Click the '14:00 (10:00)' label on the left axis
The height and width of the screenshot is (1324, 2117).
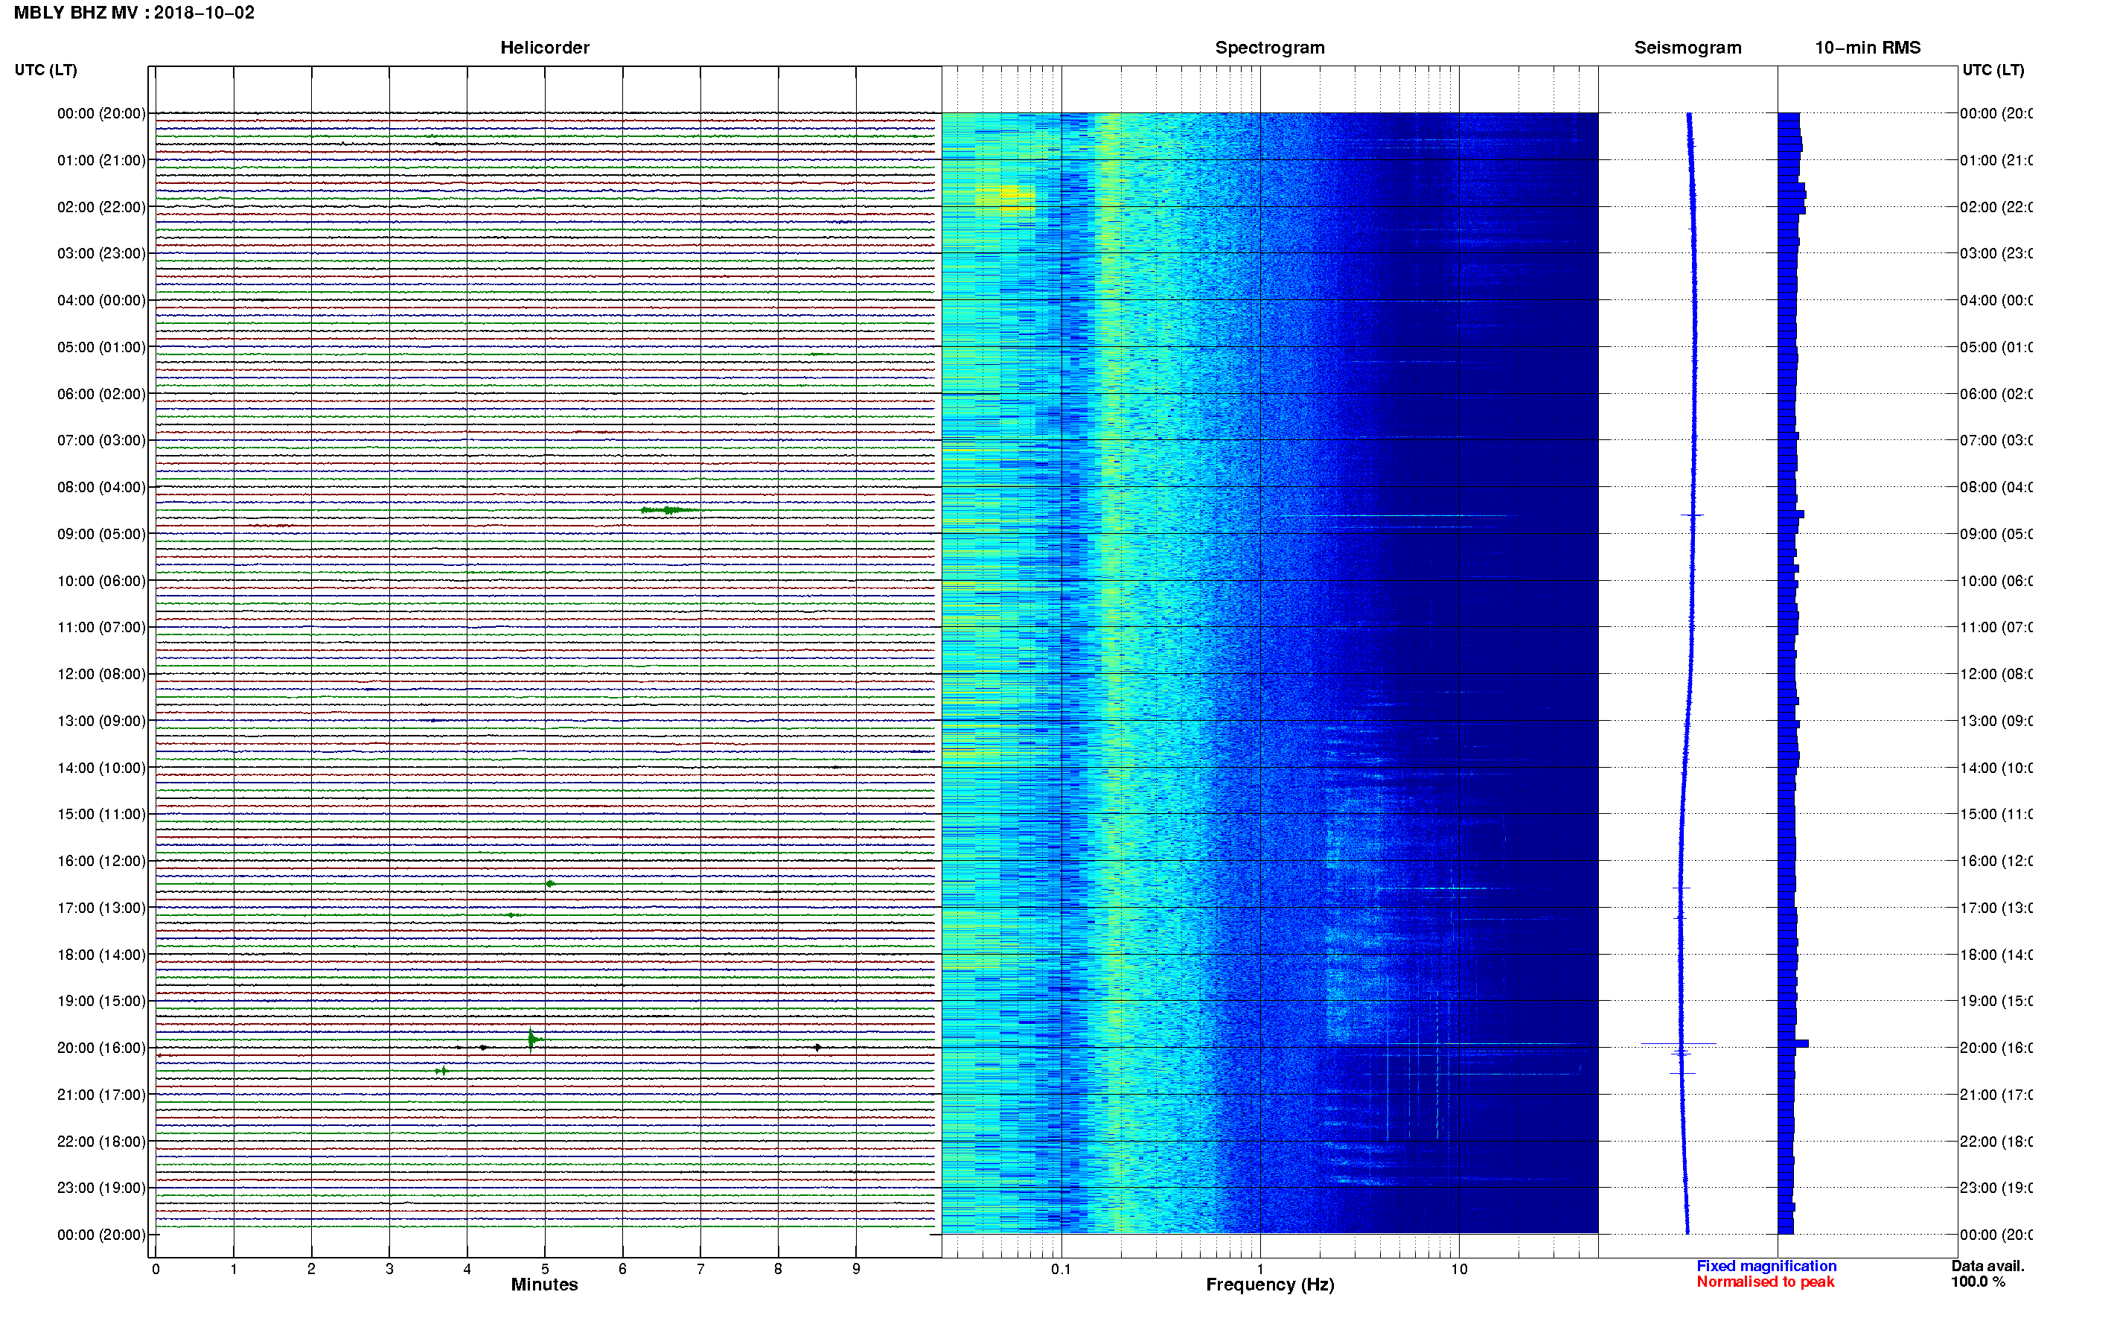(101, 768)
